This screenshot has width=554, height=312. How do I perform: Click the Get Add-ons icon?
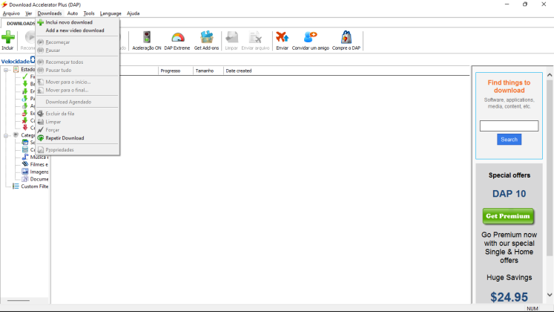(207, 39)
